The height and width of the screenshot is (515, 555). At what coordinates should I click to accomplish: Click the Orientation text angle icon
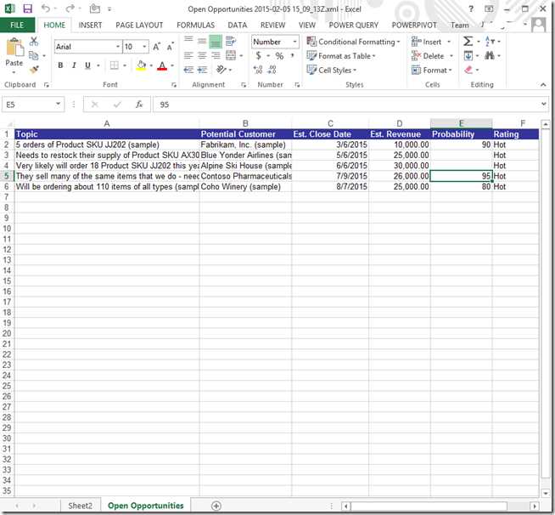pos(221,70)
